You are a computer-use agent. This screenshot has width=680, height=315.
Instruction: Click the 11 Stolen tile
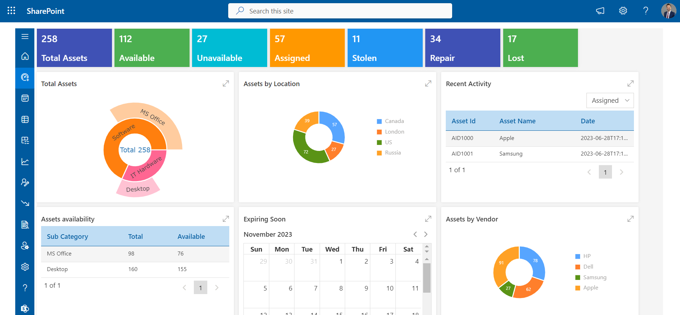coord(385,48)
